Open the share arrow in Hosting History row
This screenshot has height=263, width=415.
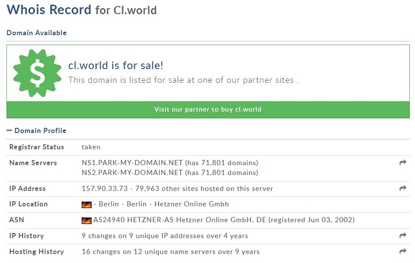coord(403,252)
